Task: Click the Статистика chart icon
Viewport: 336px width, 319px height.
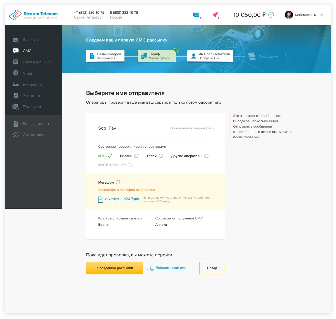Action: pyautogui.click(x=16, y=135)
